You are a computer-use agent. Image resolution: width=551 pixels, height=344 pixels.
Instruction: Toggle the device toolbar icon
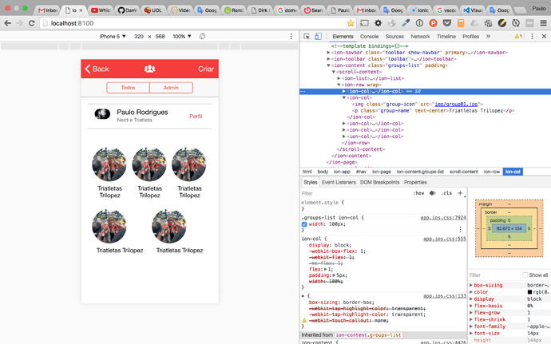point(318,36)
